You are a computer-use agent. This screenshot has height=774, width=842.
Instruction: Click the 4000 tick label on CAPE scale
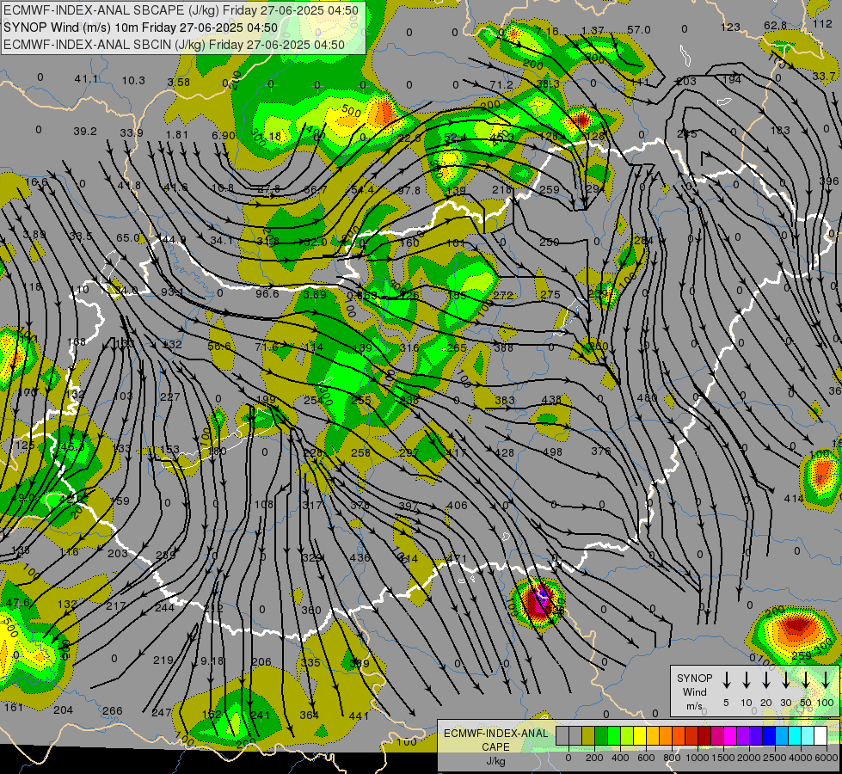click(800, 758)
